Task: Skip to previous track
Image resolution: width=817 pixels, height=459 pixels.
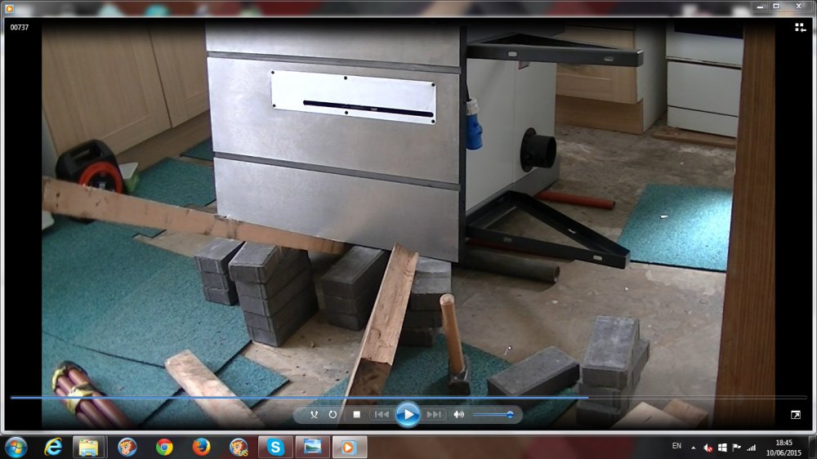Action: coord(382,415)
